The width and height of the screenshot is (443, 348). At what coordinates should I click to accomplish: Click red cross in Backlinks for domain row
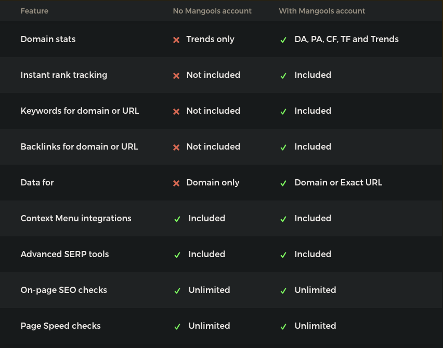point(176,148)
